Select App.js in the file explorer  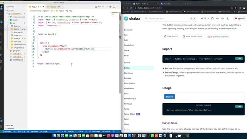tap(16, 29)
